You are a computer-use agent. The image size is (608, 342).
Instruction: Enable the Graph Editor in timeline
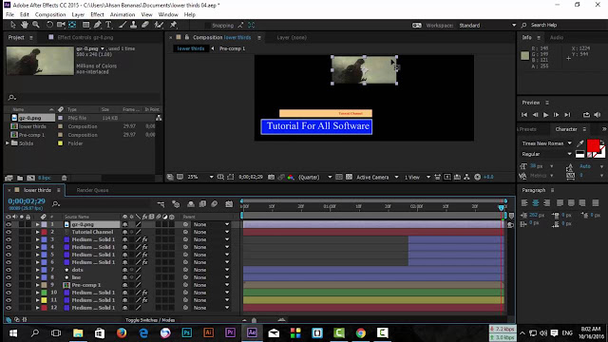click(229, 204)
